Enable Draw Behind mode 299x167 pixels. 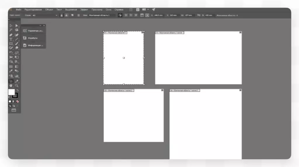(14, 106)
